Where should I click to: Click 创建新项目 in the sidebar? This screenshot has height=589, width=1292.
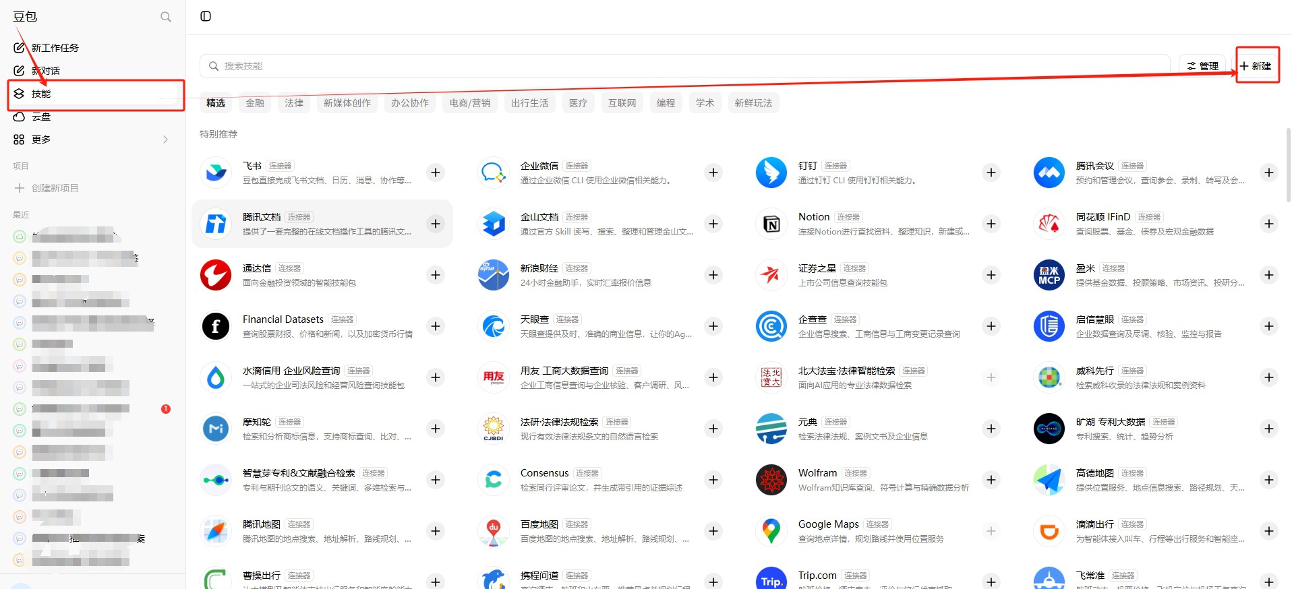(x=92, y=188)
